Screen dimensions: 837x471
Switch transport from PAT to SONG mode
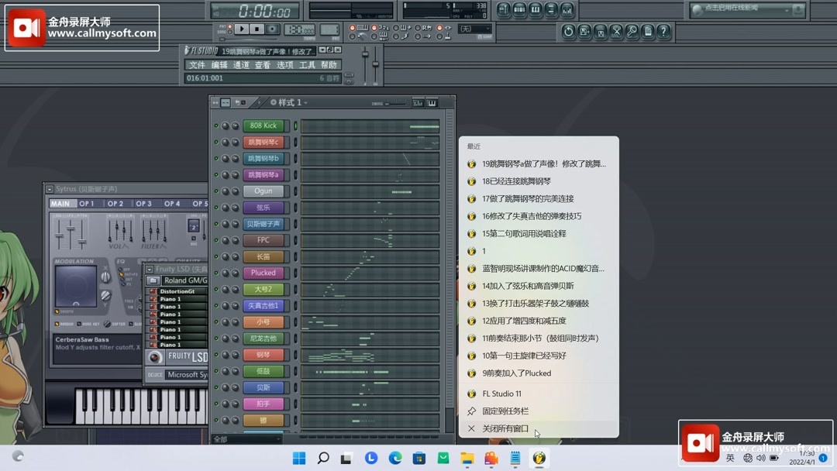[229, 33]
